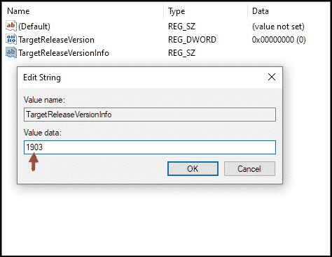Close the Edit String dialog
The height and width of the screenshot is (257, 332).
272,77
